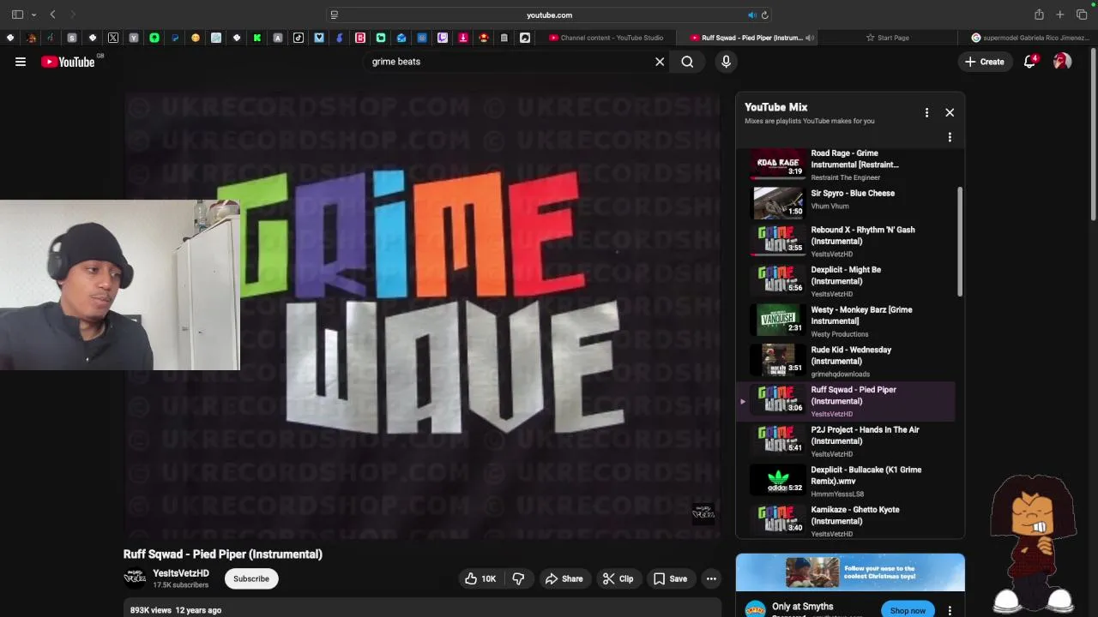
Task: Open the YesItsVetzHD channel name link
Action: click(181, 573)
